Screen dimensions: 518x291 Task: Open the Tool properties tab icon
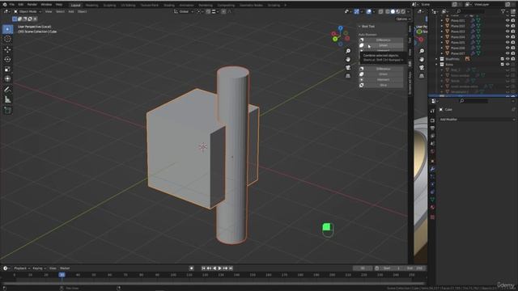(x=432, y=112)
